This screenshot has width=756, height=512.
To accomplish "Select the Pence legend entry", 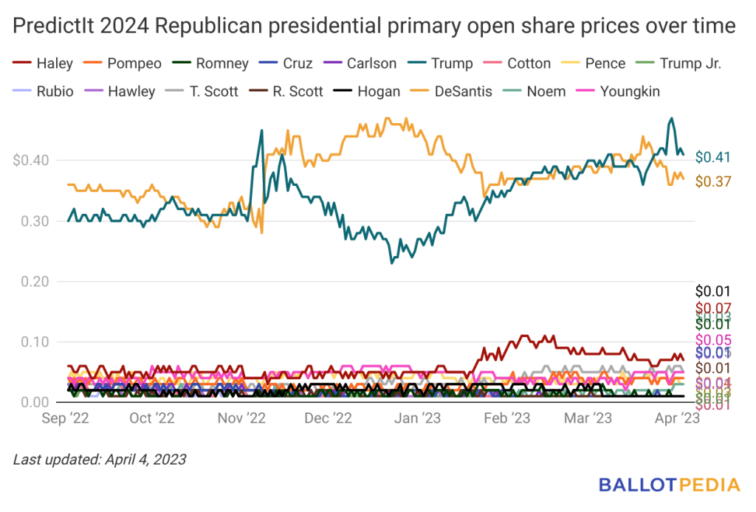I will (594, 63).
